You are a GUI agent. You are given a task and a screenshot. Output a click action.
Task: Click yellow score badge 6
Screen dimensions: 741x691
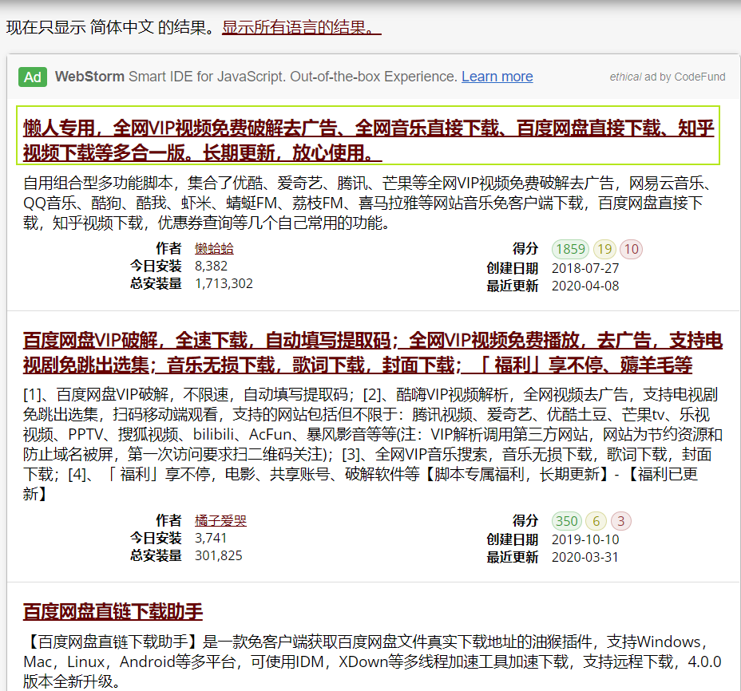pyautogui.click(x=596, y=521)
